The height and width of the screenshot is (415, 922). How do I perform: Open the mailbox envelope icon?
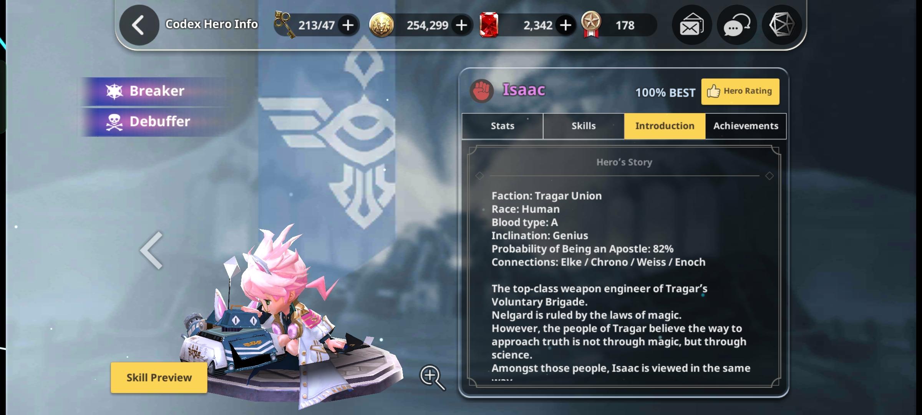[x=692, y=25]
